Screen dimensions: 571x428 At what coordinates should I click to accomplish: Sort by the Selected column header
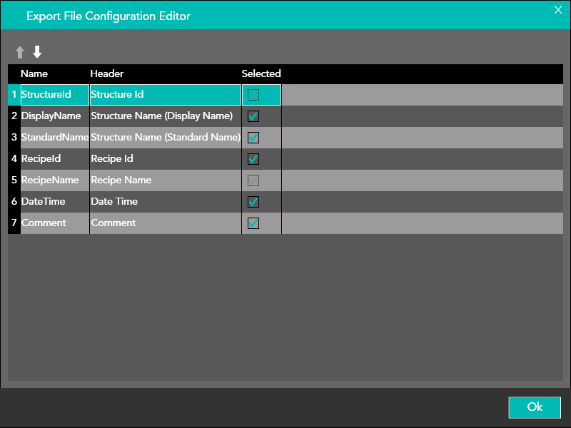(x=261, y=73)
